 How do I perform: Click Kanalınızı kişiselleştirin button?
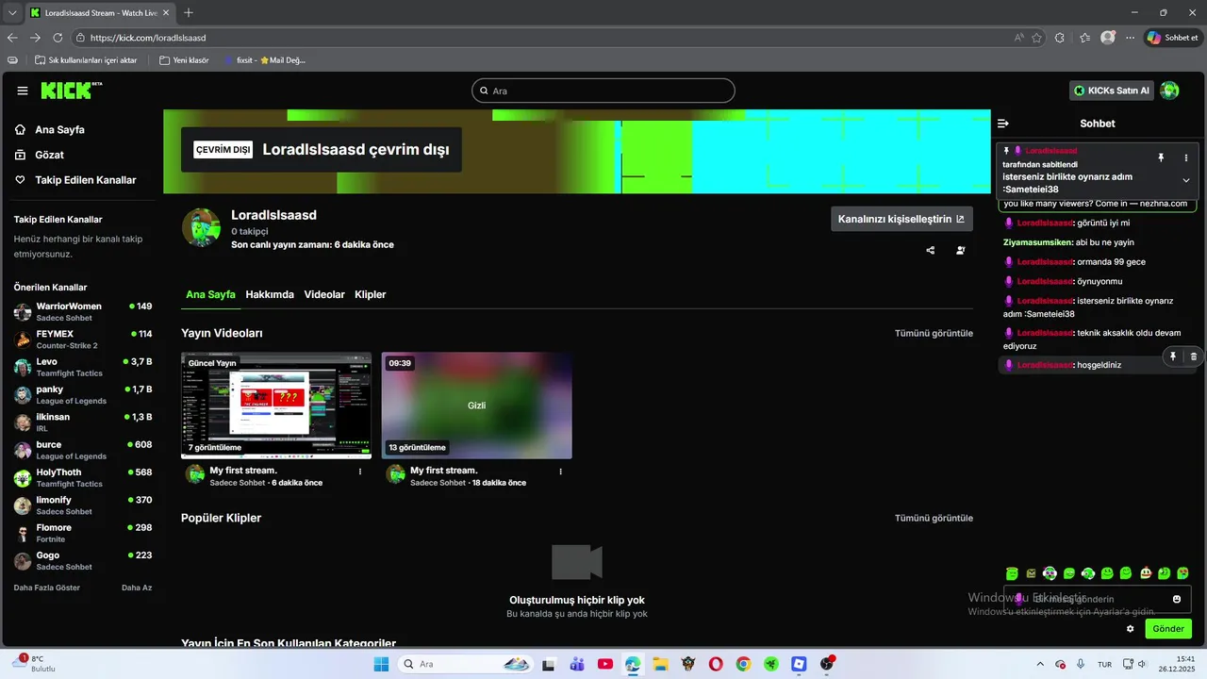point(901,219)
